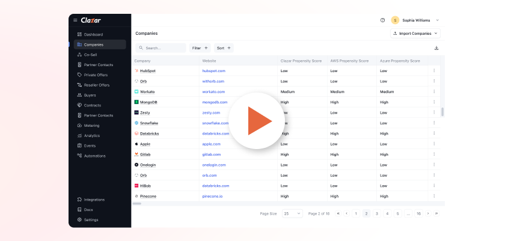Image resolution: width=514 pixels, height=241 pixels.
Task: Open row actions menu for Onelogin
Action: click(434, 165)
